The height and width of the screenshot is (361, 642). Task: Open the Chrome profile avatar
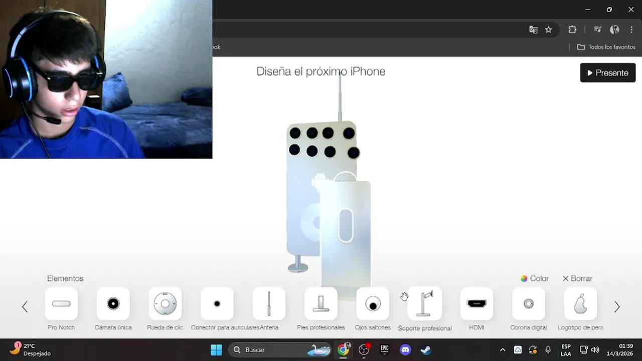[x=614, y=30]
